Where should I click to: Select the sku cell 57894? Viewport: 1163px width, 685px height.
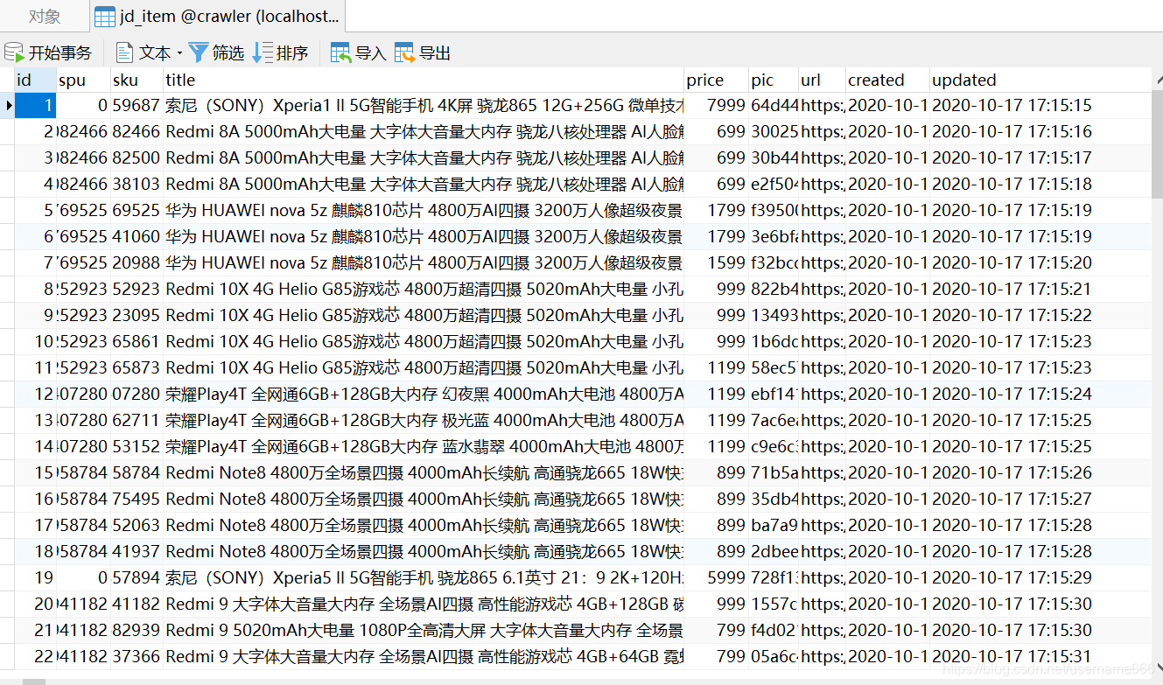tap(137, 578)
